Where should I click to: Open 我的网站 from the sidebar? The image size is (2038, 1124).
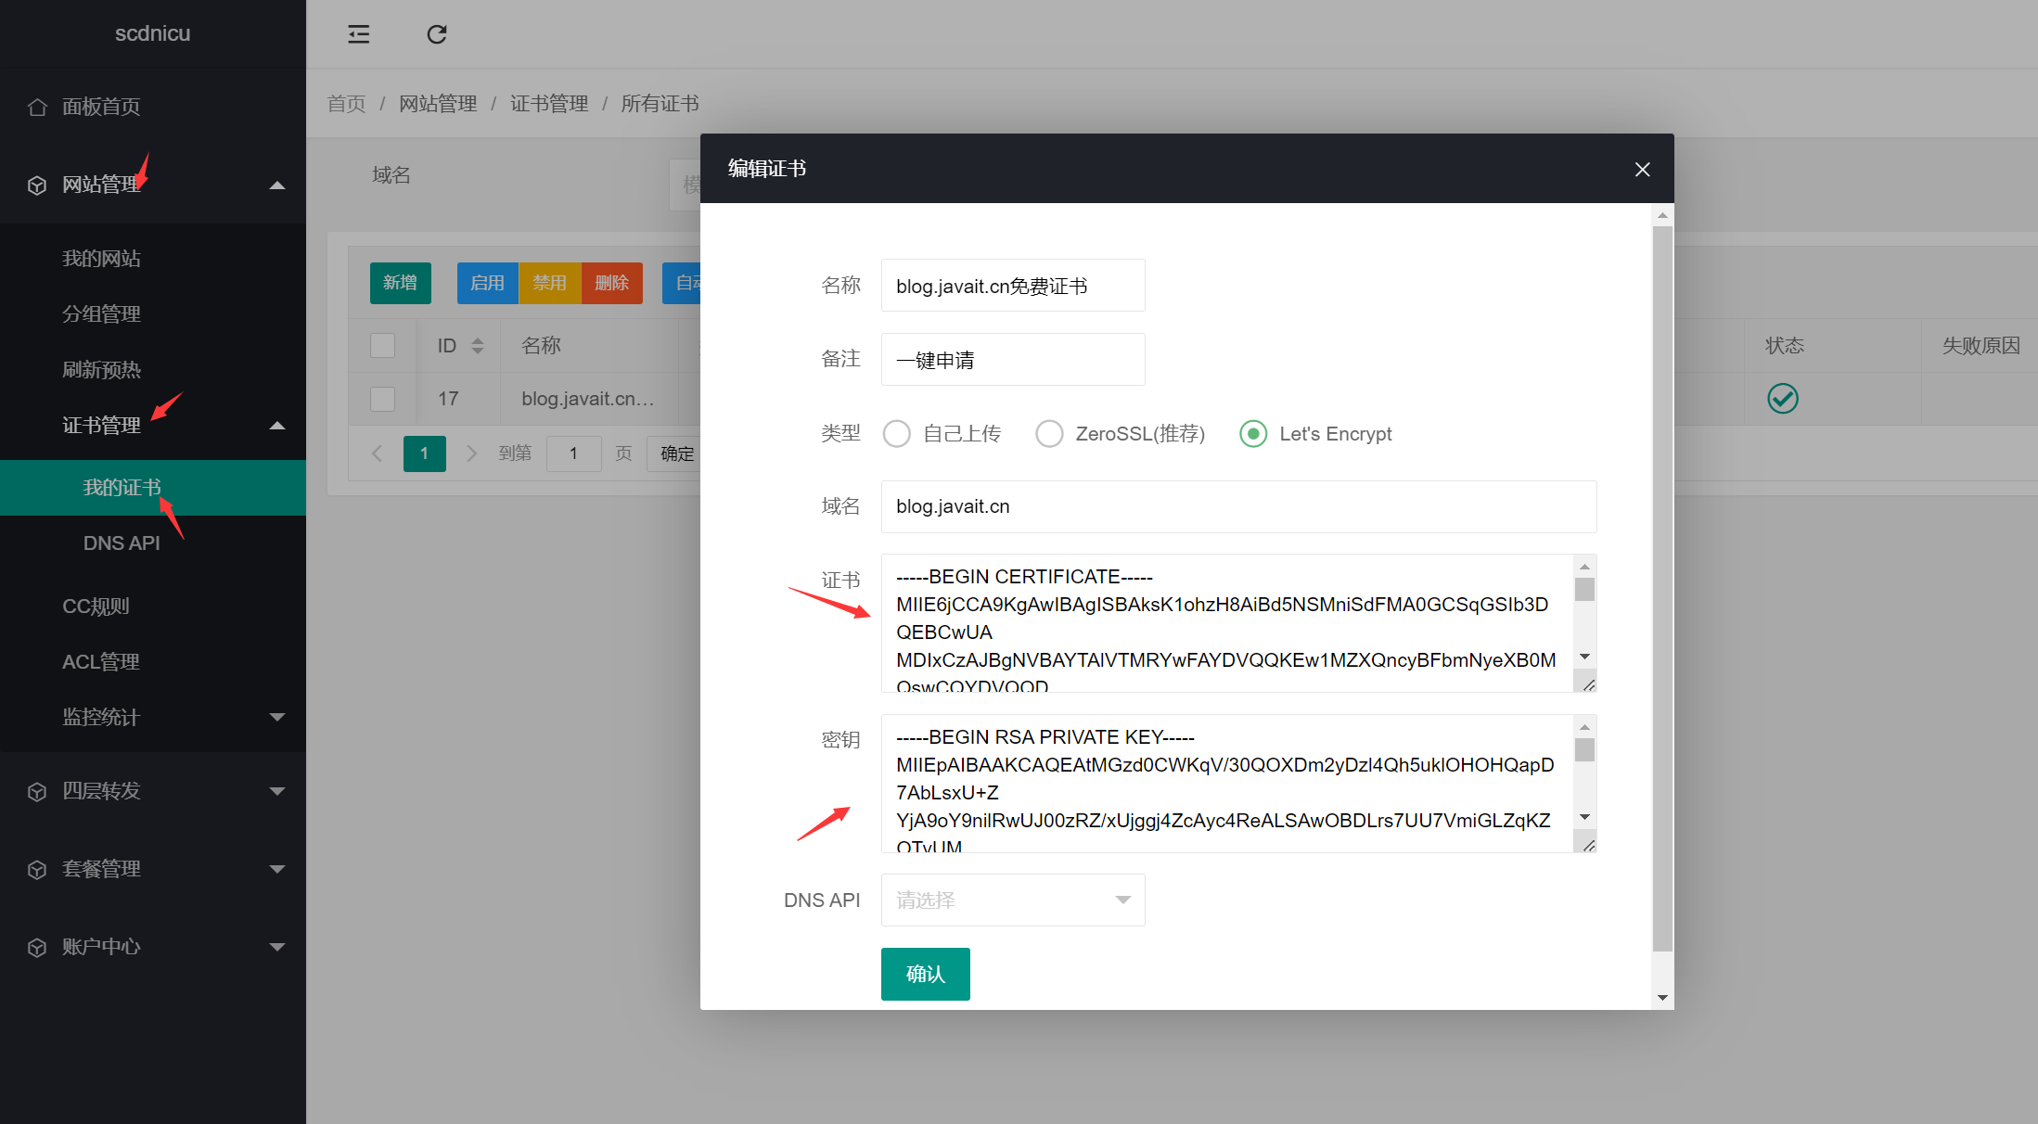[102, 258]
